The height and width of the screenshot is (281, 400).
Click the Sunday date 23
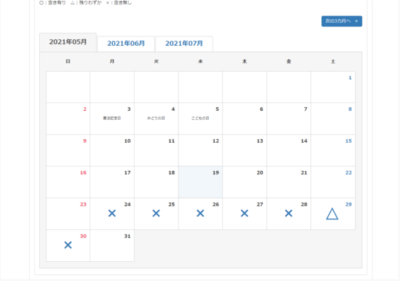pos(68,214)
